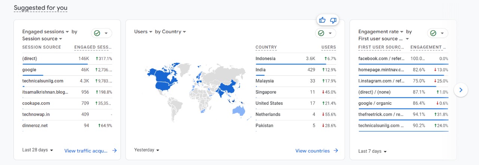Select the dinneroz.net row

coord(67,126)
